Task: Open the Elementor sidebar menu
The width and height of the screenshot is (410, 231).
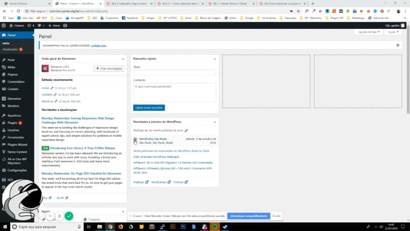Action: [14, 99]
